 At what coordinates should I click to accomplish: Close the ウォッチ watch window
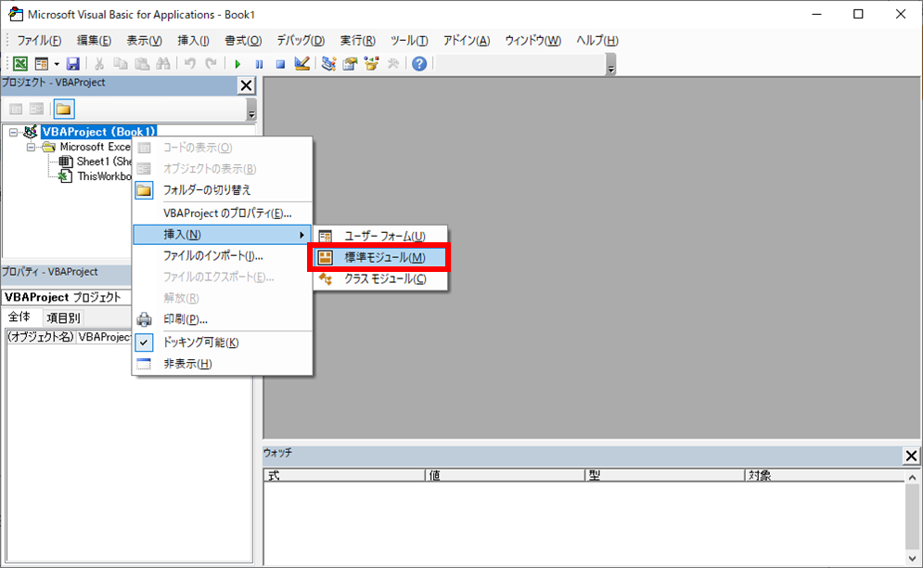pos(911,456)
